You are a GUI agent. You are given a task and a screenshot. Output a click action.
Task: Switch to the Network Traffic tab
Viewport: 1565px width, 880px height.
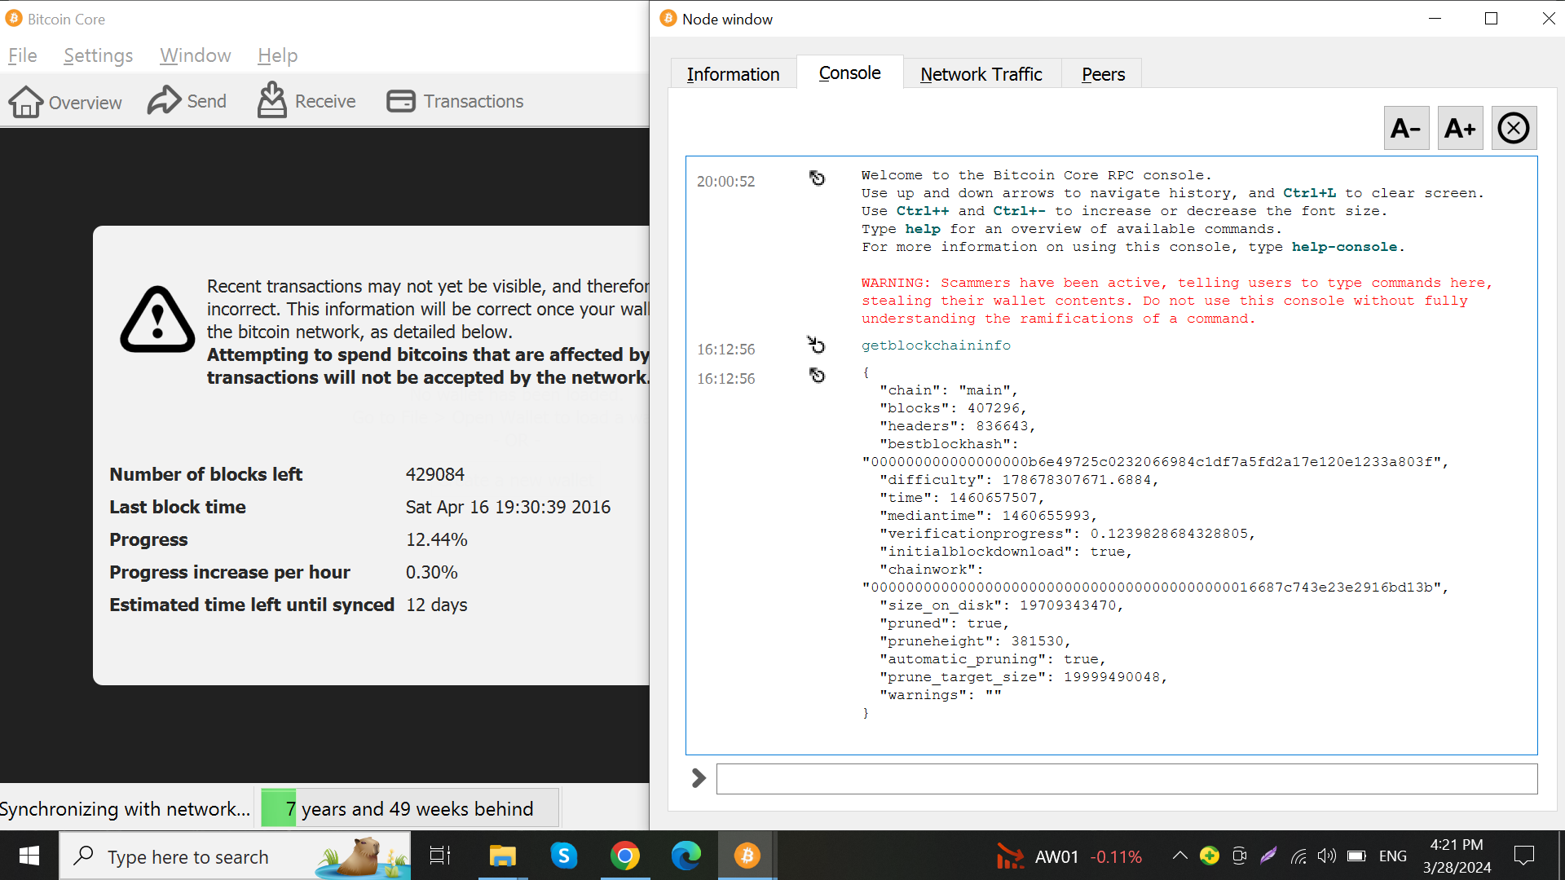click(x=981, y=74)
